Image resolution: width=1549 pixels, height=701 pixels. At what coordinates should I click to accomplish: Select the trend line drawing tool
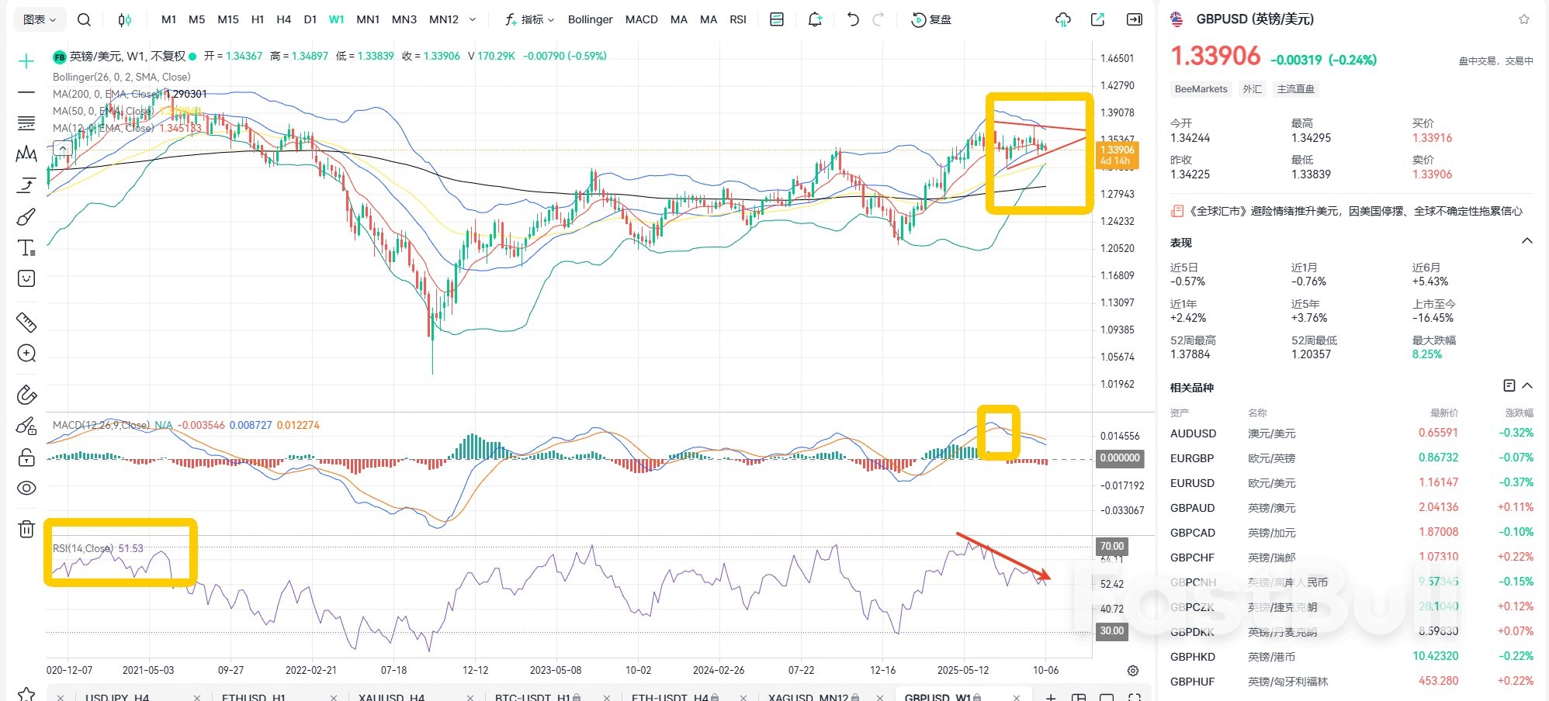tap(26, 93)
